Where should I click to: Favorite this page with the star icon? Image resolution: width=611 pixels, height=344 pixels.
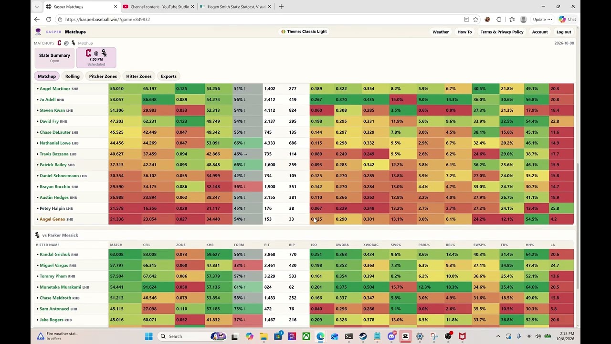click(475, 20)
